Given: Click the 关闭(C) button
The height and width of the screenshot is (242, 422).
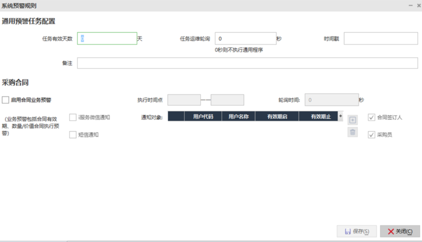Looking at the screenshot, I should point(400,231).
